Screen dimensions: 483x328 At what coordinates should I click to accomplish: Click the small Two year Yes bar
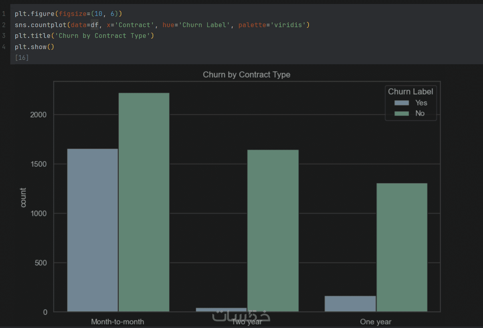tap(221, 309)
